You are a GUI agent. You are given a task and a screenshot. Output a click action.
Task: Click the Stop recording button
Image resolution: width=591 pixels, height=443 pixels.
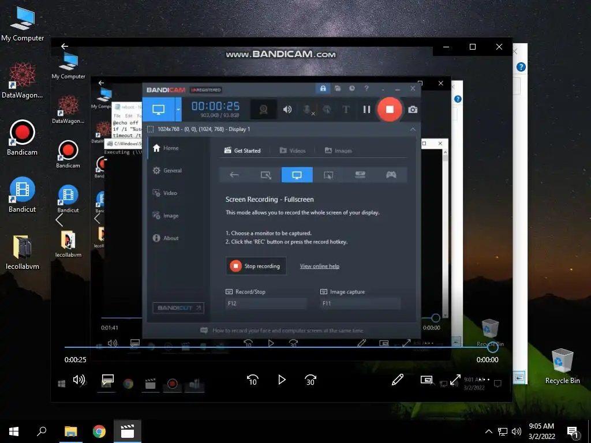(x=256, y=266)
